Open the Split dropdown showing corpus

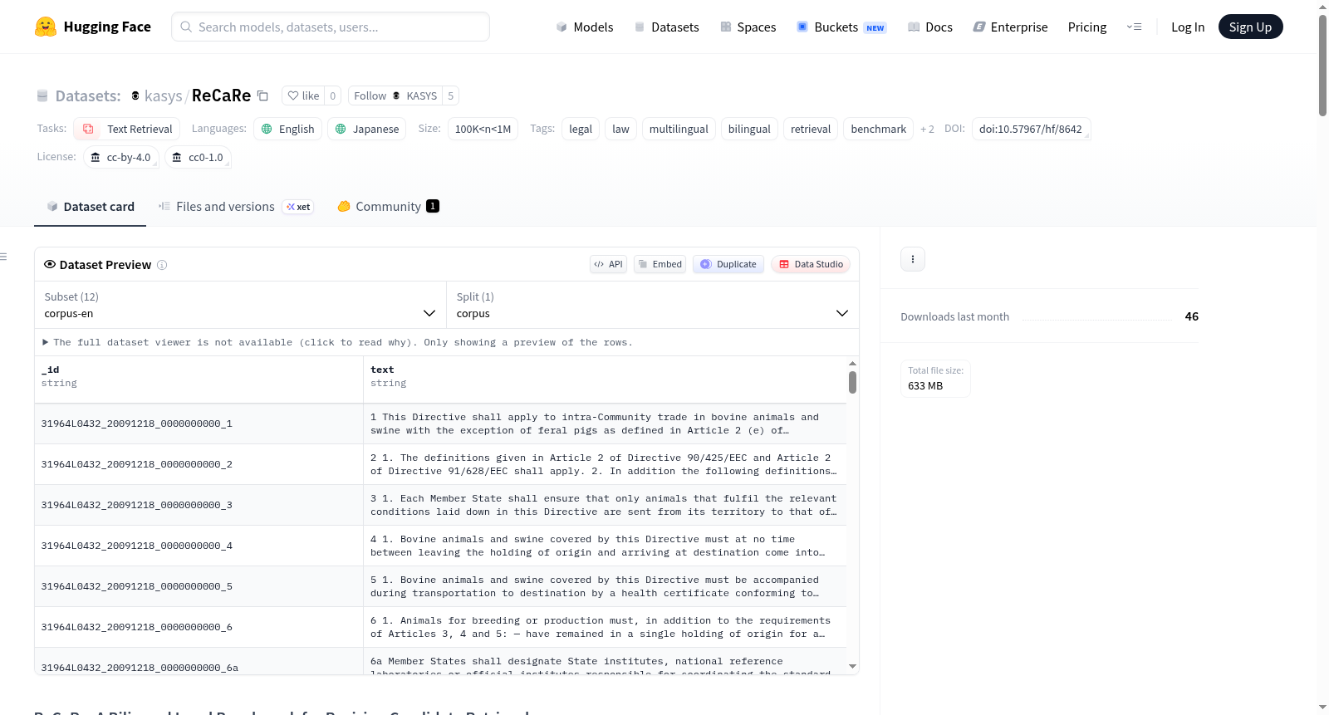[x=653, y=305]
